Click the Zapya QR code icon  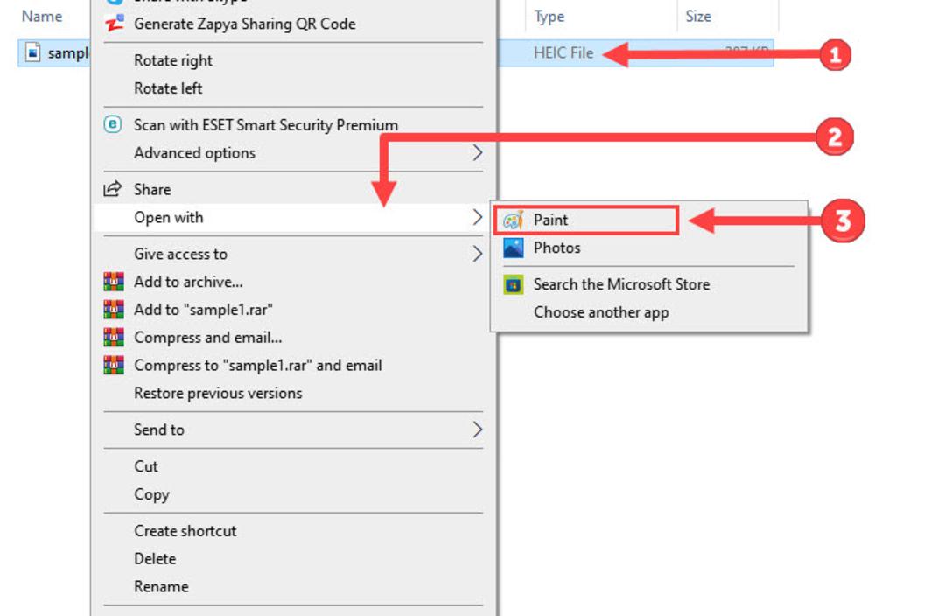point(114,24)
